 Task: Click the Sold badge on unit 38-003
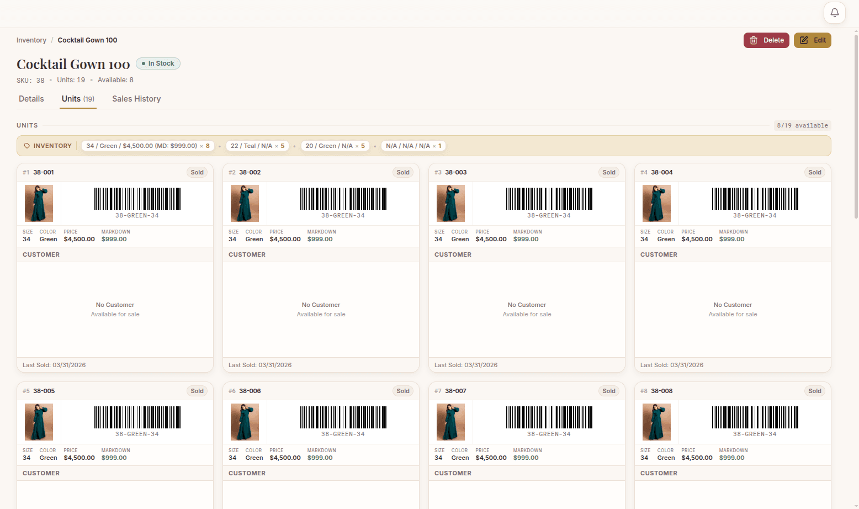pyautogui.click(x=609, y=172)
